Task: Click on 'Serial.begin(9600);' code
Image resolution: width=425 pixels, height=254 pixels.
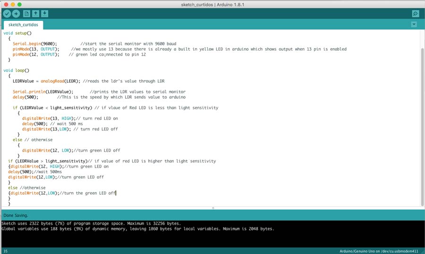Action: [34, 43]
